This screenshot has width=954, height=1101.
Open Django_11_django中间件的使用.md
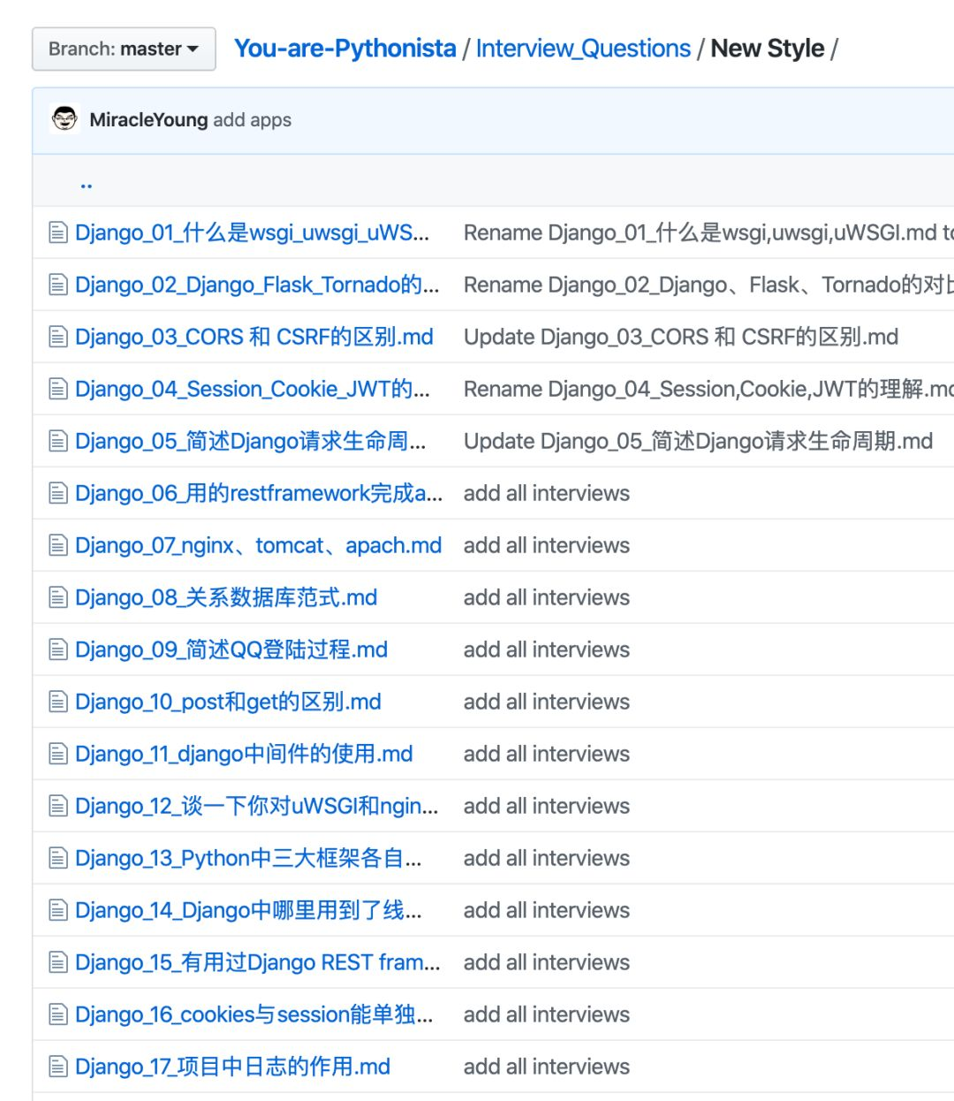pos(244,754)
